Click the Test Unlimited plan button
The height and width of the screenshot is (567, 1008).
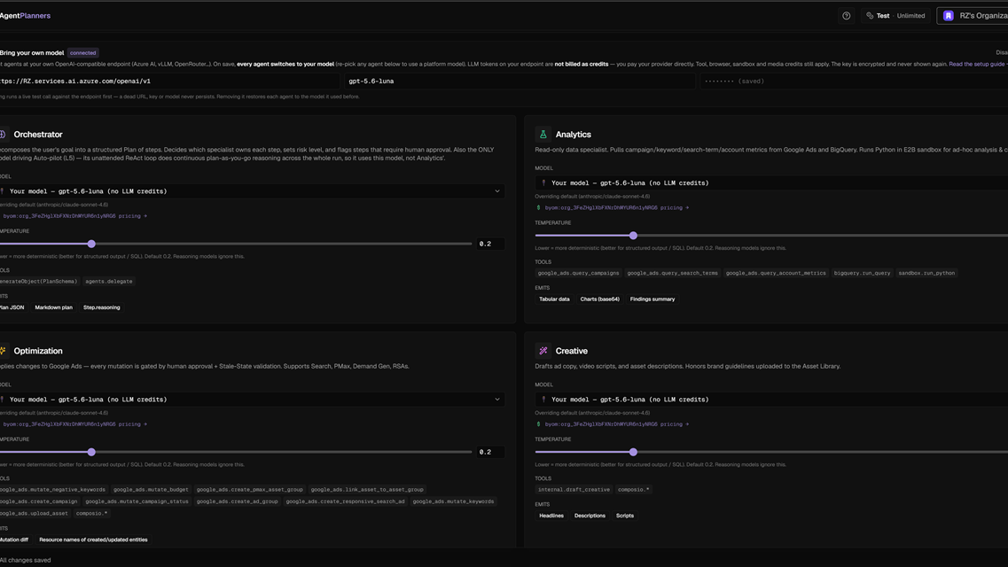click(895, 15)
